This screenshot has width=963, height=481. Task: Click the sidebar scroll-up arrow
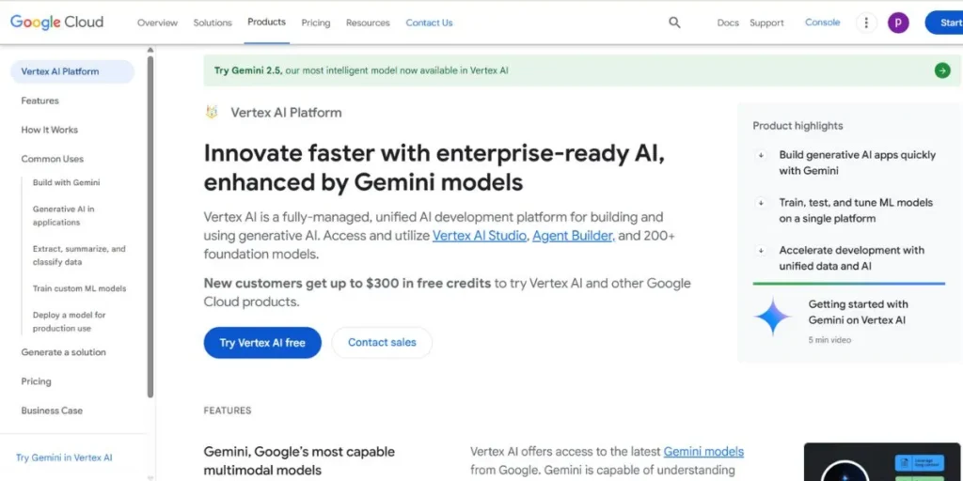[x=150, y=50]
